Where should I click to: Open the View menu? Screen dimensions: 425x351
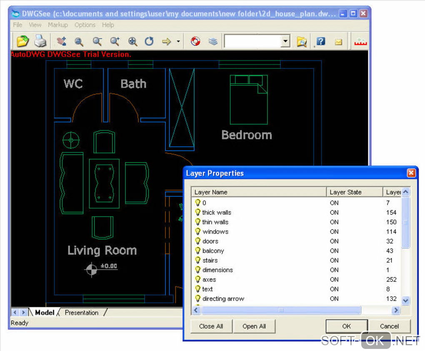pos(35,25)
